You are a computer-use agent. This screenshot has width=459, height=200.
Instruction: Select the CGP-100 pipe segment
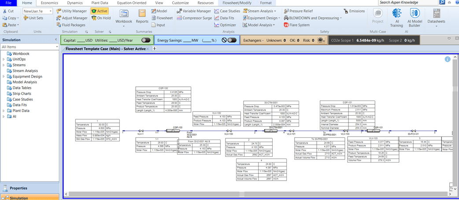tap(174, 131)
